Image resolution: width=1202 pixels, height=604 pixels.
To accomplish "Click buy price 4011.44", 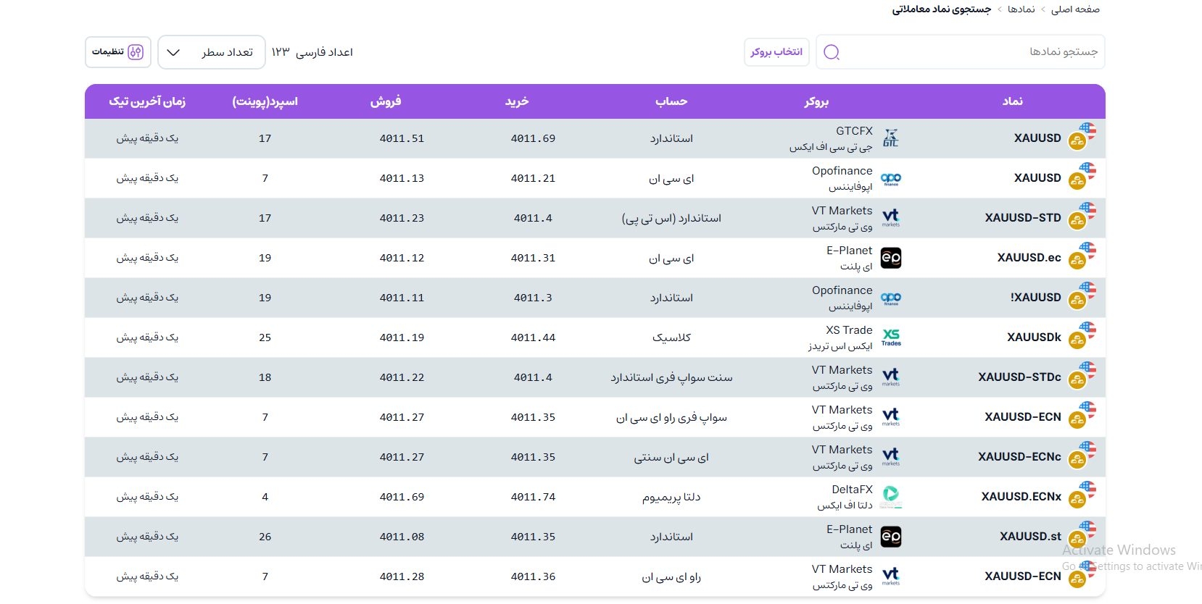I will point(533,337).
